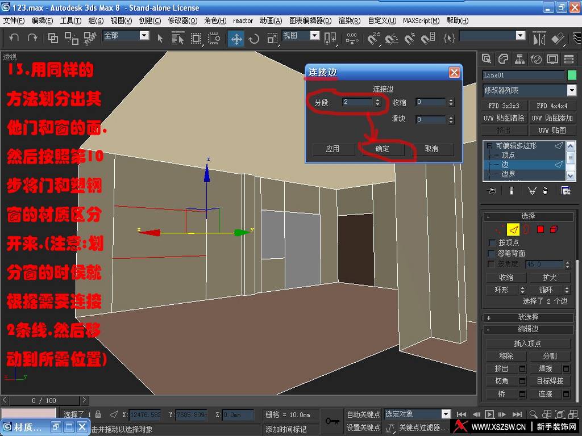The width and height of the screenshot is (582, 436).
Task: Expand the 软选择 rollout
Action: (x=528, y=317)
